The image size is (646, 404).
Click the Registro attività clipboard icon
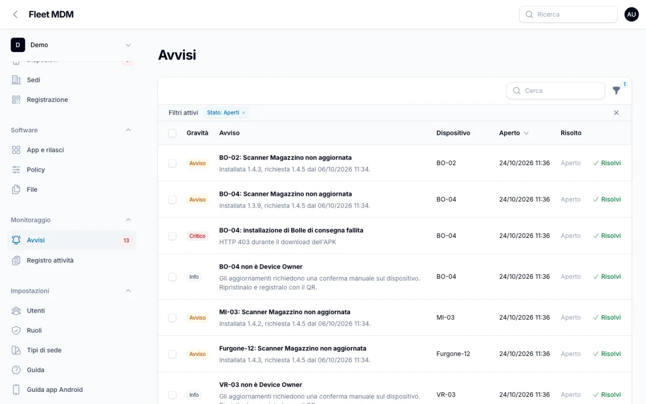pos(16,261)
